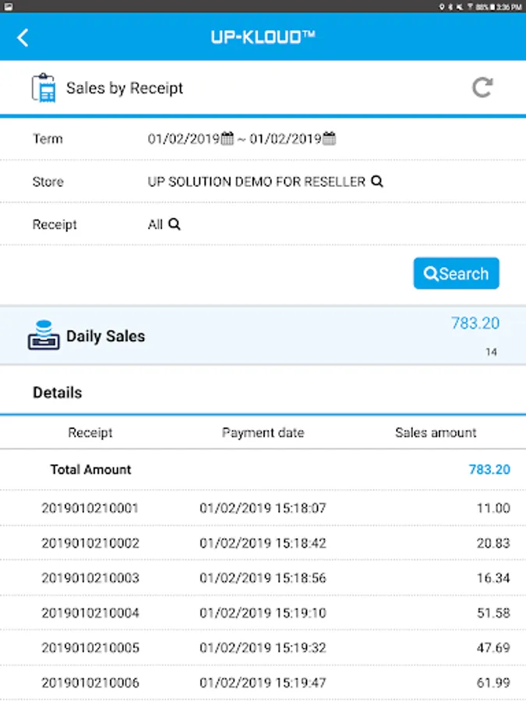This screenshot has width=526, height=701.
Task: Select payment date 01/02/2019 15:19:32
Action: click(263, 648)
